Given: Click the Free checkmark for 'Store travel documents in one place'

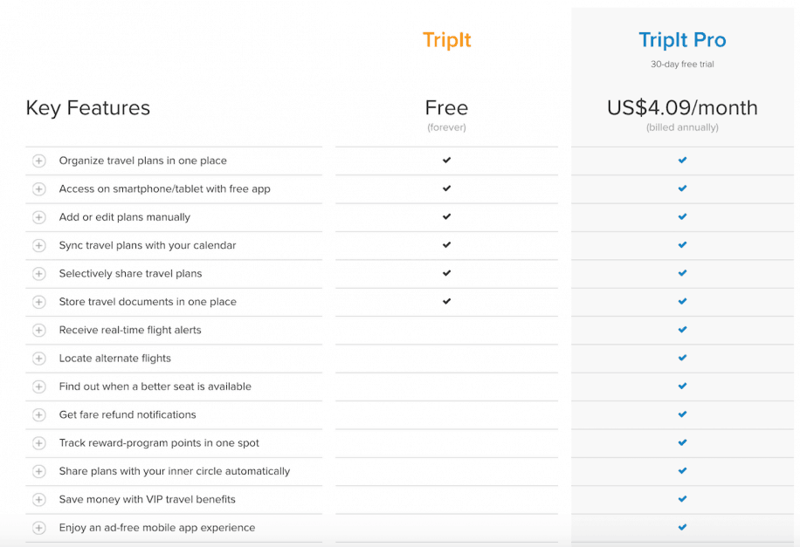Looking at the screenshot, I should [x=446, y=302].
